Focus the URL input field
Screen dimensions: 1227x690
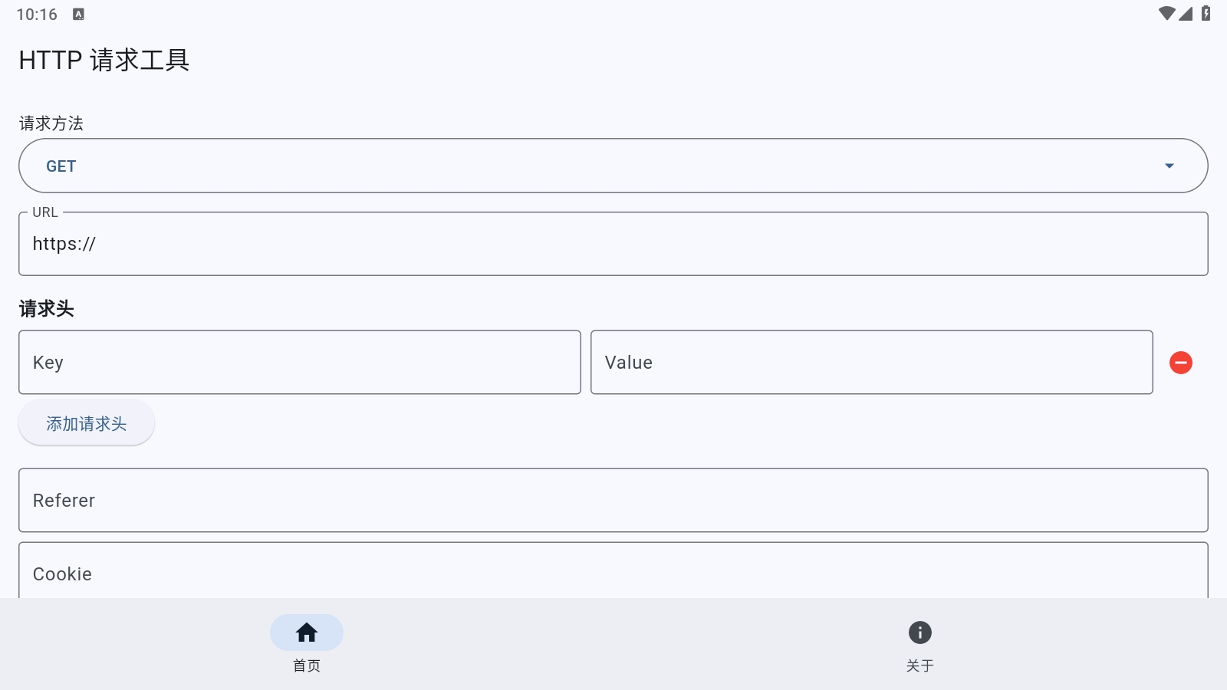(x=613, y=245)
